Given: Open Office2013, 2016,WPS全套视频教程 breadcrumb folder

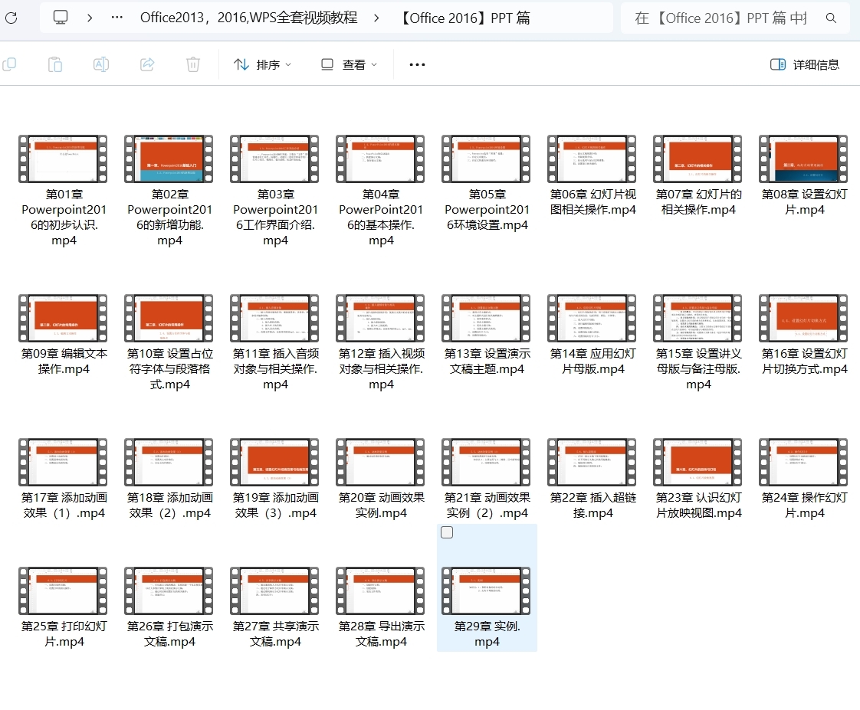Looking at the screenshot, I should click(248, 18).
